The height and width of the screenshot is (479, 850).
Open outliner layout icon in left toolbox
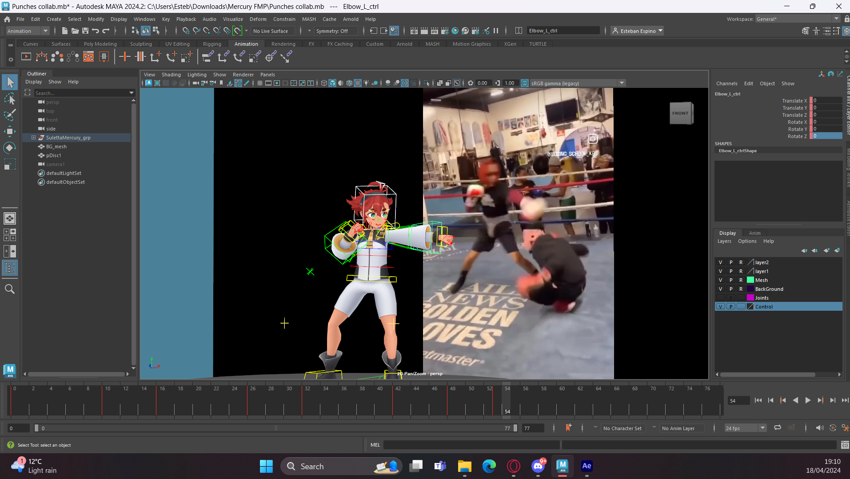point(10,268)
